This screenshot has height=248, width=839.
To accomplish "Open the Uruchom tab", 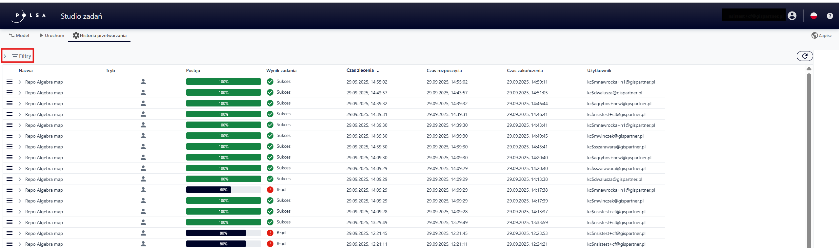I will point(51,35).
